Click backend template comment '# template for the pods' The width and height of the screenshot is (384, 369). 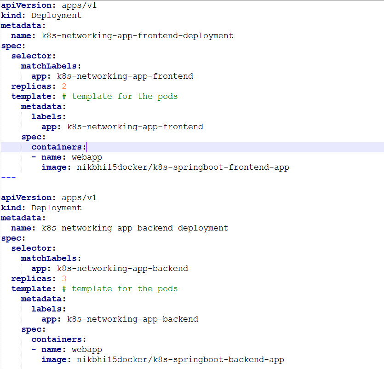pos(120,289)
